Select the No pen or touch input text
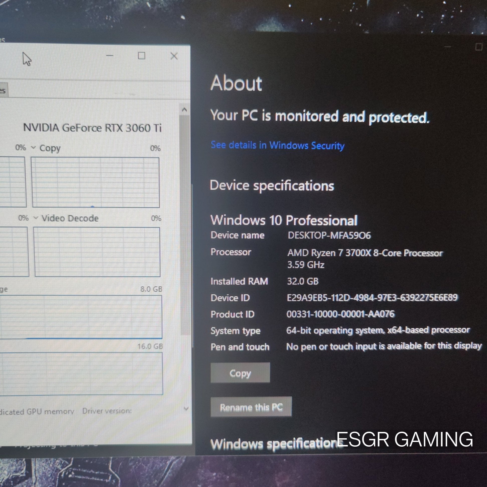 click(384, 347)
